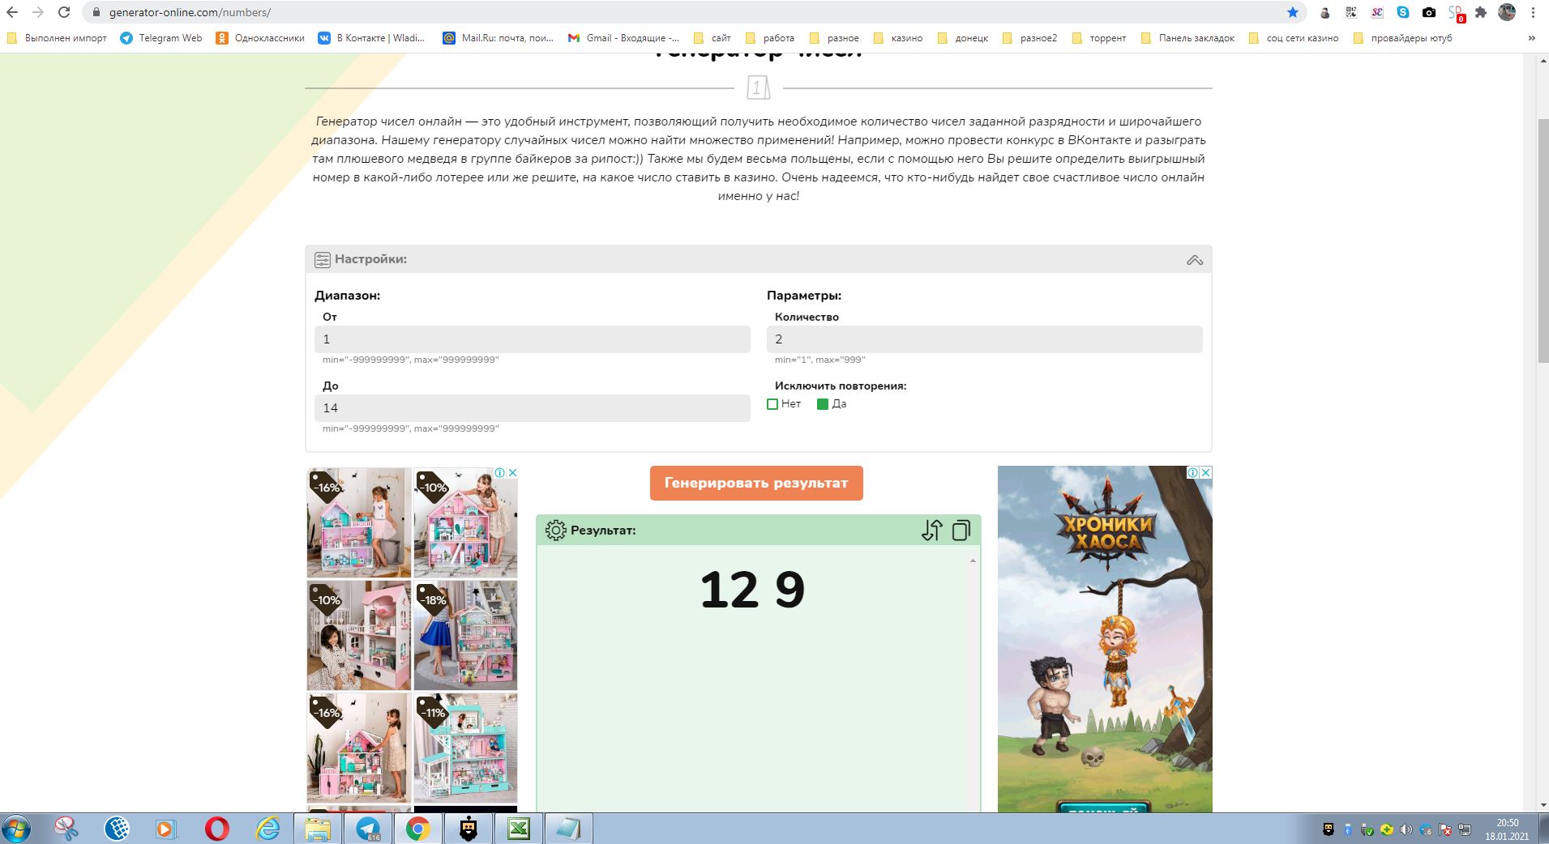Open the Telegram Web bookmark
Viewport: 1549px width, 844px height.
tap(161, 38)
